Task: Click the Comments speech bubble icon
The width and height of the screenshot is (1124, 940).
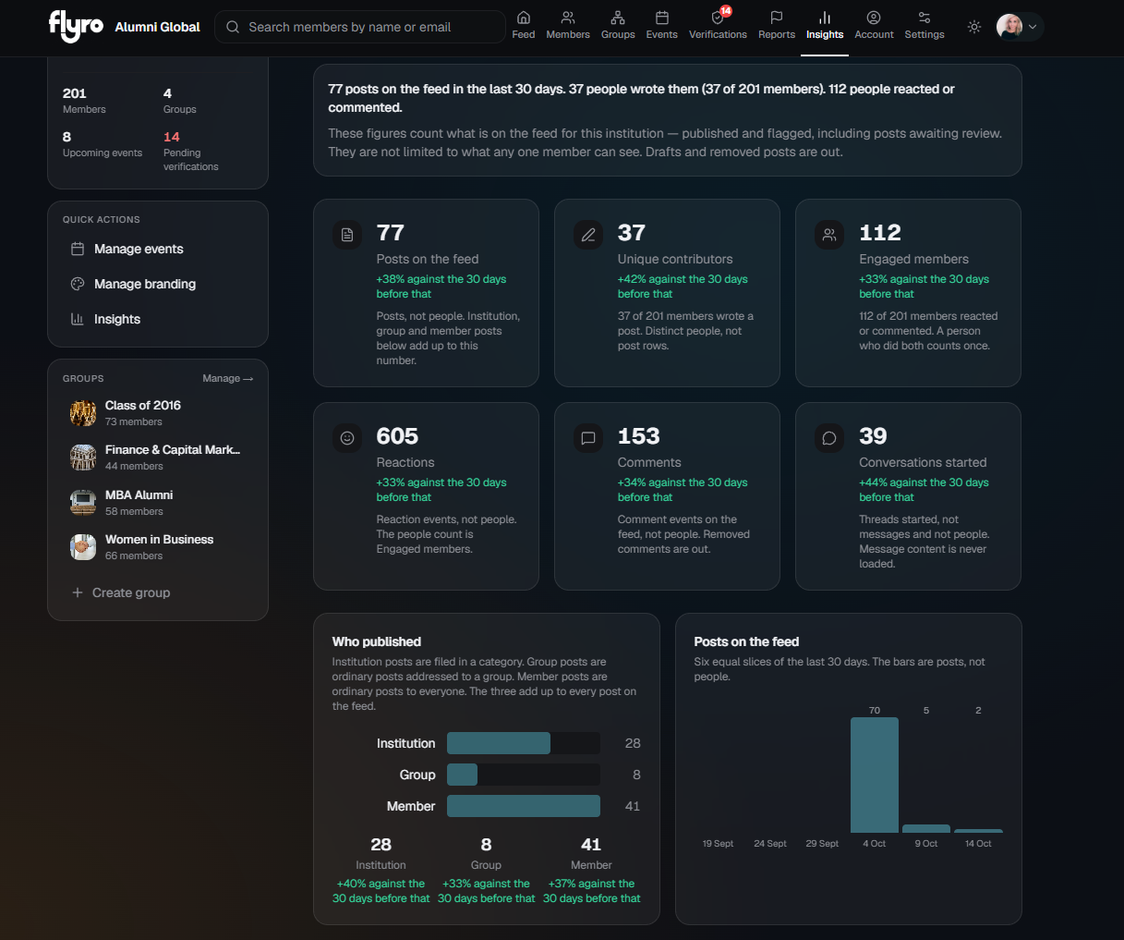Action: click(588, 438)
